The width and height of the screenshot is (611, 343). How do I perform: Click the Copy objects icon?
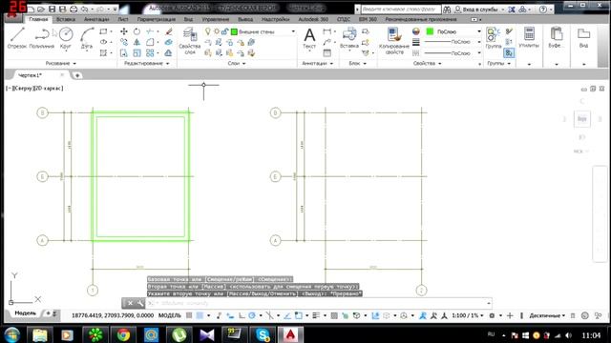(x=124, y=42)
